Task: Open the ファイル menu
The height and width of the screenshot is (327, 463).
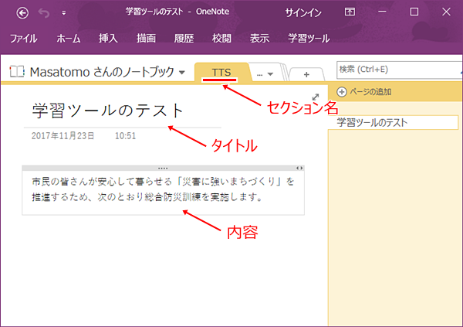Action: (x=24, y=38)
